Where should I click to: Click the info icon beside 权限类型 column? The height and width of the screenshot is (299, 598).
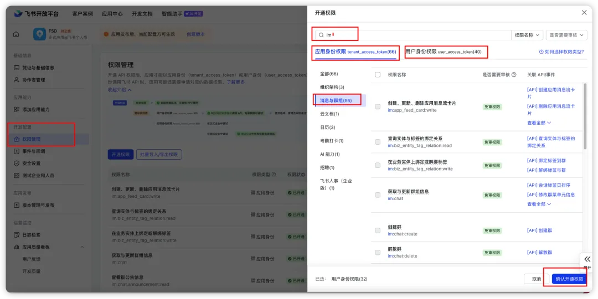(274, 175)
